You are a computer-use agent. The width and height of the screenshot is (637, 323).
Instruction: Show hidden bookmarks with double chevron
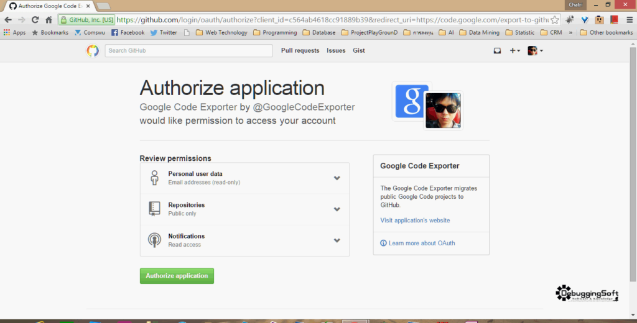pyautogui.click(x=570, y=32)
